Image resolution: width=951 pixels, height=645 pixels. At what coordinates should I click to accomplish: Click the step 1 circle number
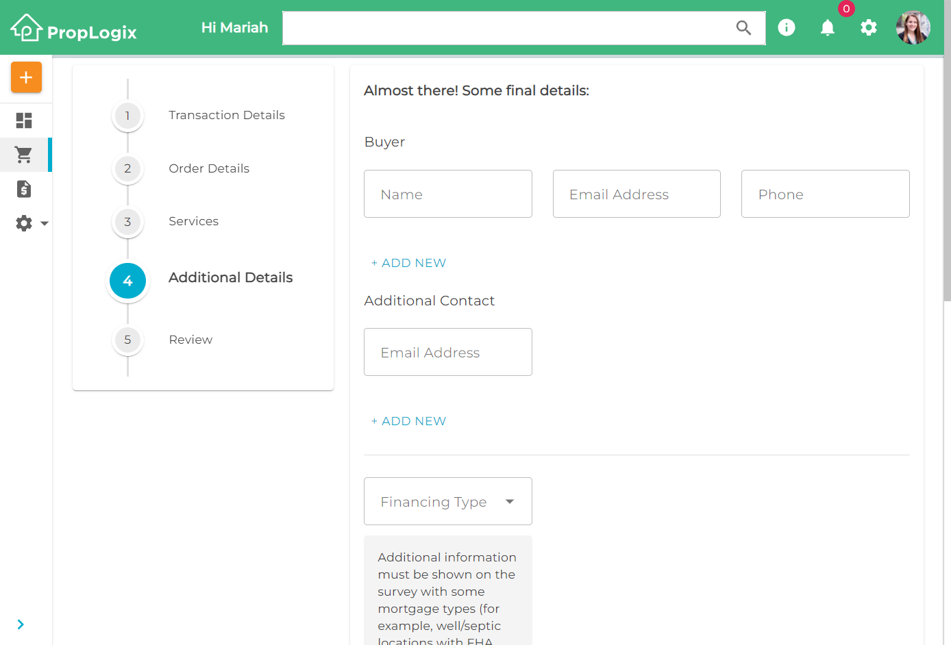click(x=128, y=116)
